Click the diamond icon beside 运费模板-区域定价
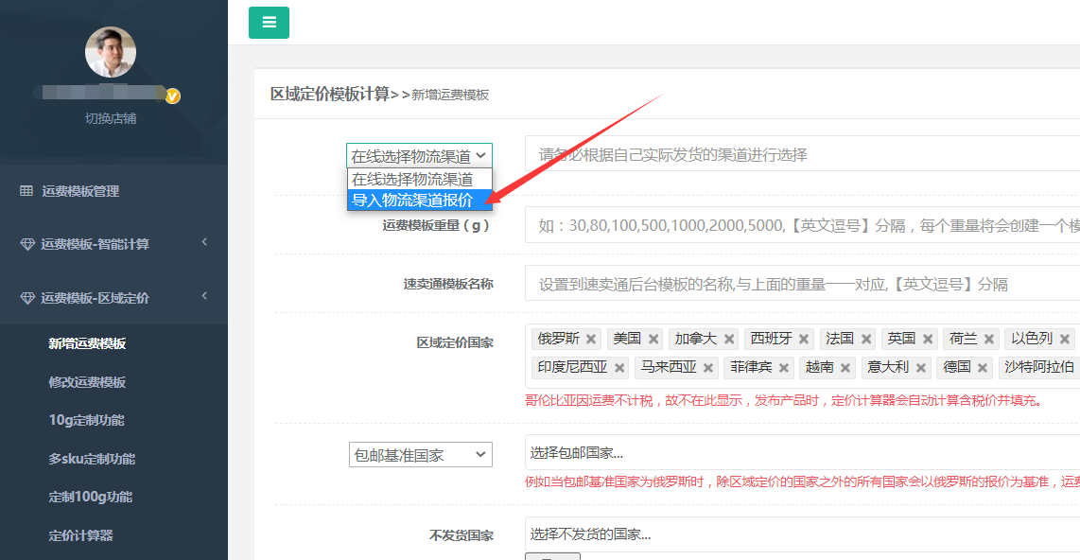The width and height of the screenshot is (1080, 560). pos(26,298)
